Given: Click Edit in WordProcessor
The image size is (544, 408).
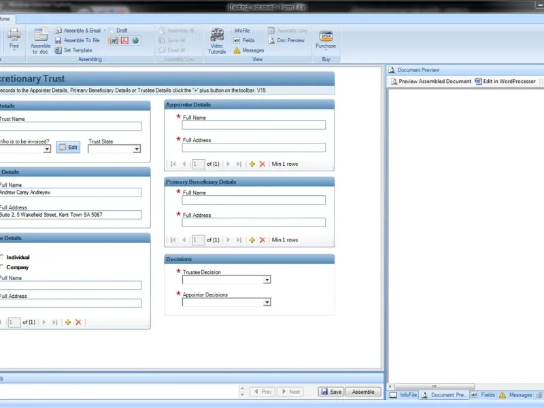Looking at the screenshot, I should coord(505,81).
